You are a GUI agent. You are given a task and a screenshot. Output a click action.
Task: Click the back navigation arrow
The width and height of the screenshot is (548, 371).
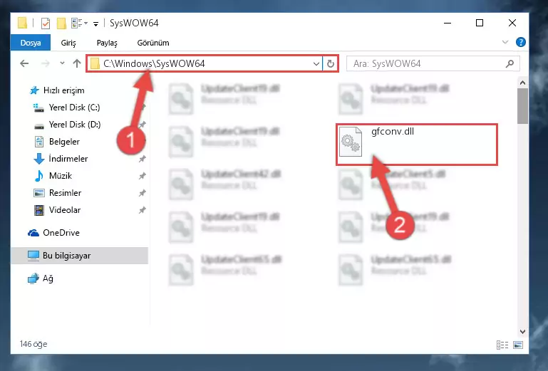click(24, 63)
